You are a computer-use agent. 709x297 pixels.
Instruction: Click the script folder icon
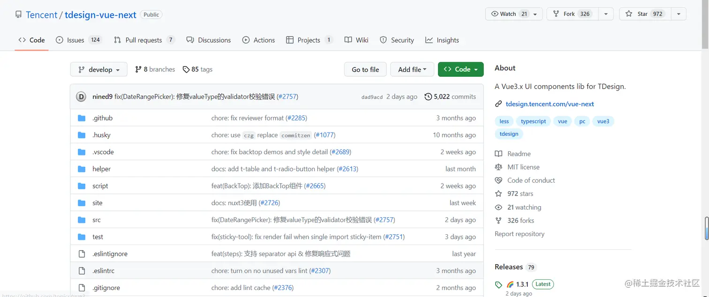[x=82, y=186]
